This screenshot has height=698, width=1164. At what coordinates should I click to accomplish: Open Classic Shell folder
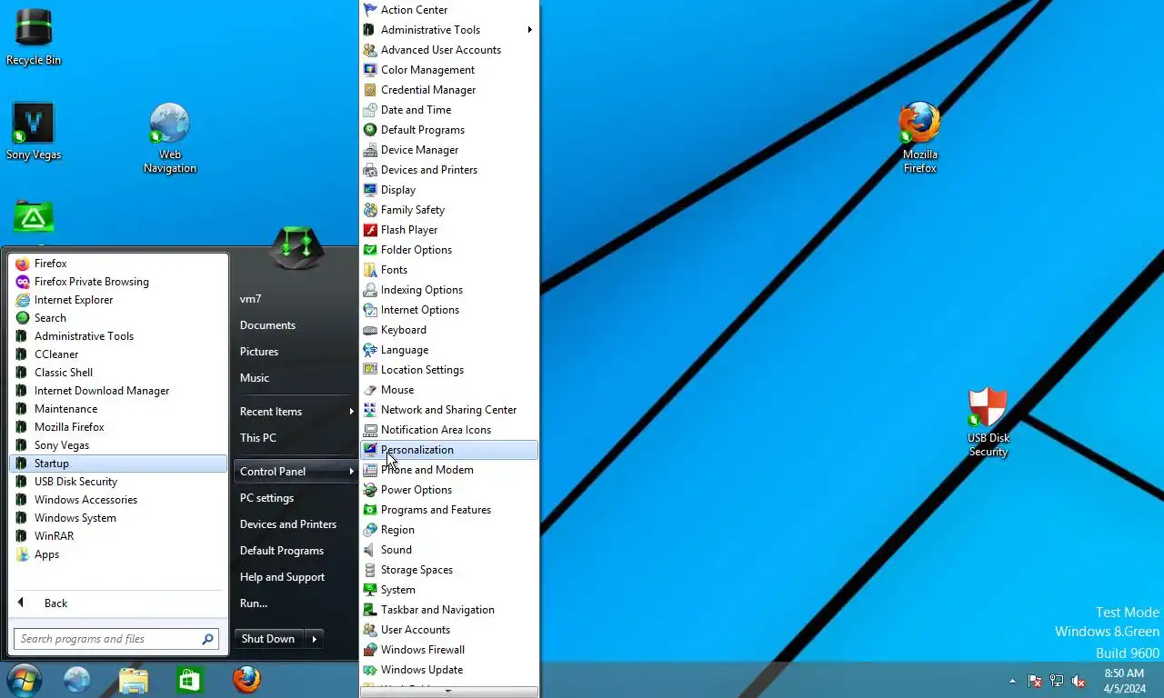point(118,373)
